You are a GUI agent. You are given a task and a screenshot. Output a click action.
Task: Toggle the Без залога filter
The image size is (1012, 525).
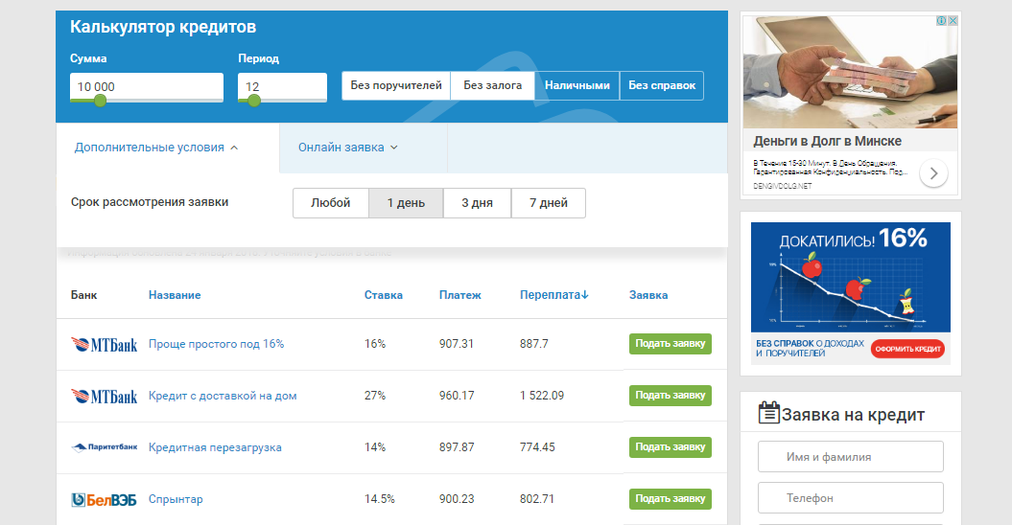(492, 86)
